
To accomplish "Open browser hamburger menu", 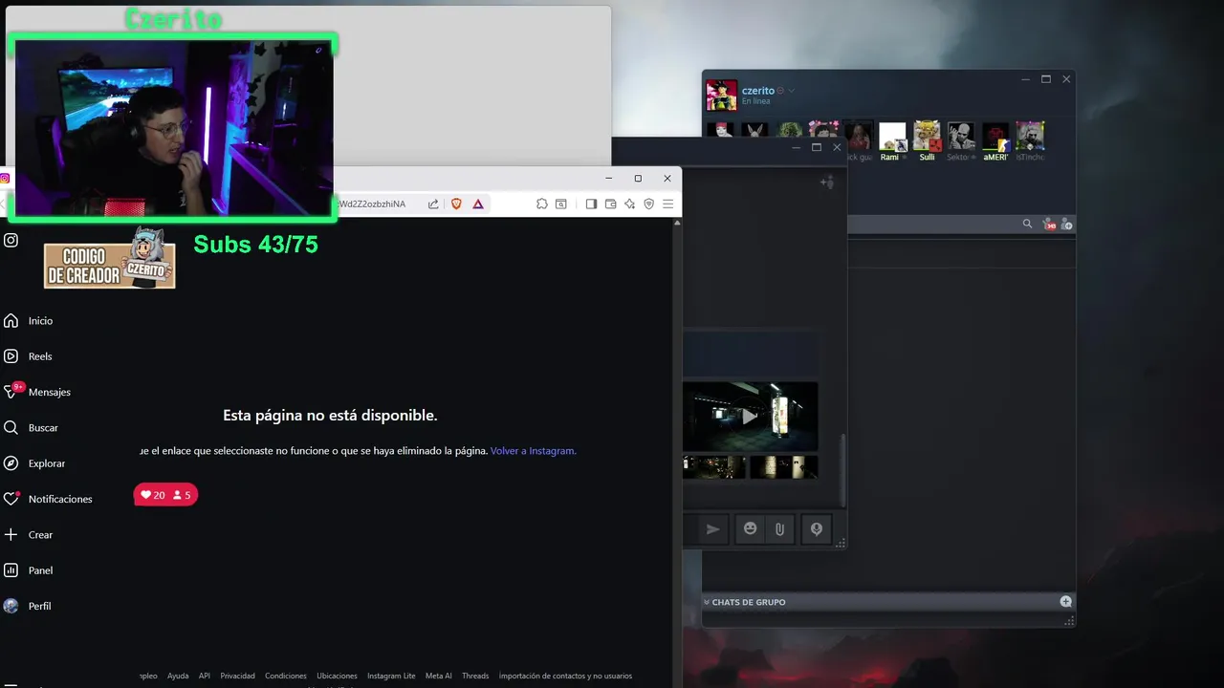I will (667, 204).
